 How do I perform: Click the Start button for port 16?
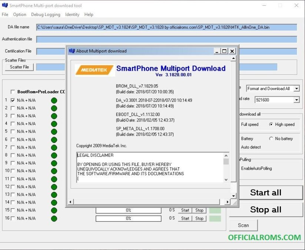pyautogui.click(x=185, y=219)
